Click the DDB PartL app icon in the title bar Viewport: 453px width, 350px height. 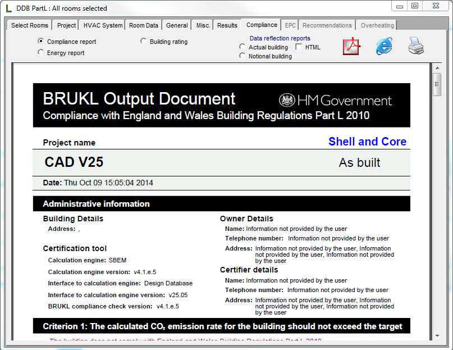8,8
